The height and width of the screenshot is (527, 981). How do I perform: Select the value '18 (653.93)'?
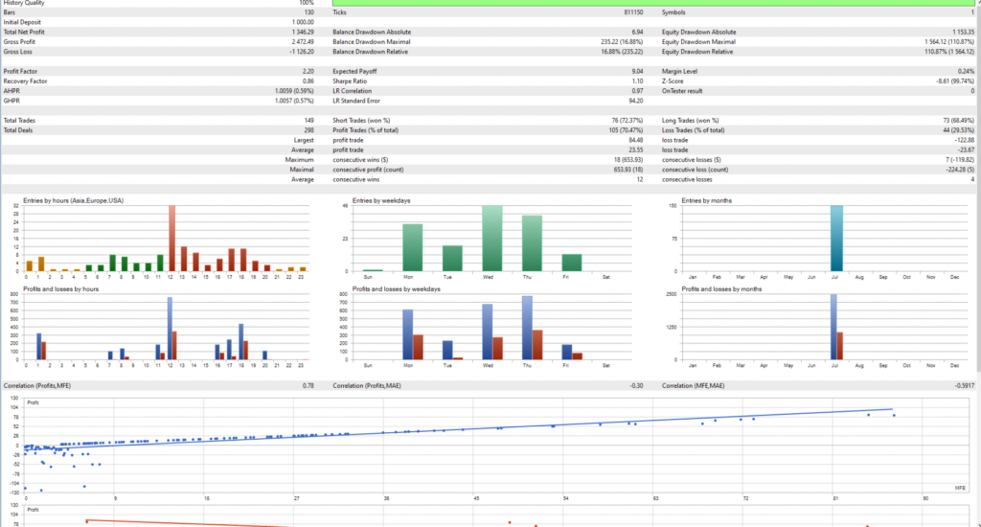[628, 160]
